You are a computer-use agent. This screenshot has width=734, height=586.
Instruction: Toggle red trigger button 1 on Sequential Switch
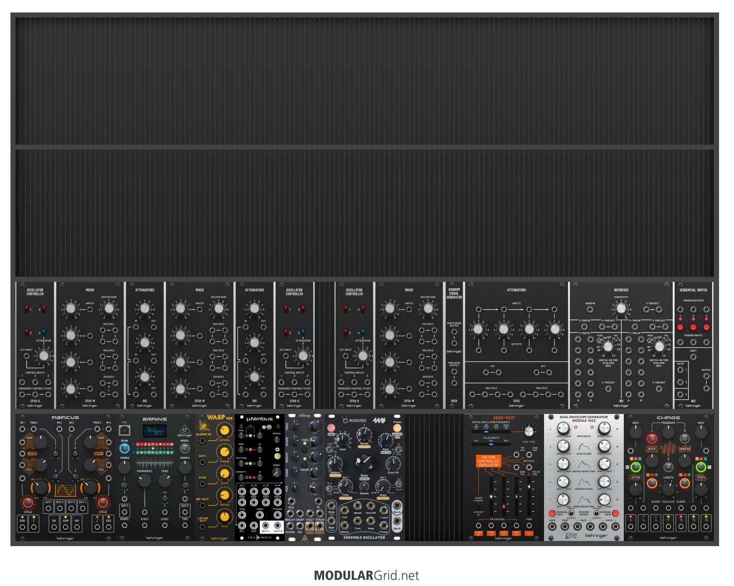680,327
